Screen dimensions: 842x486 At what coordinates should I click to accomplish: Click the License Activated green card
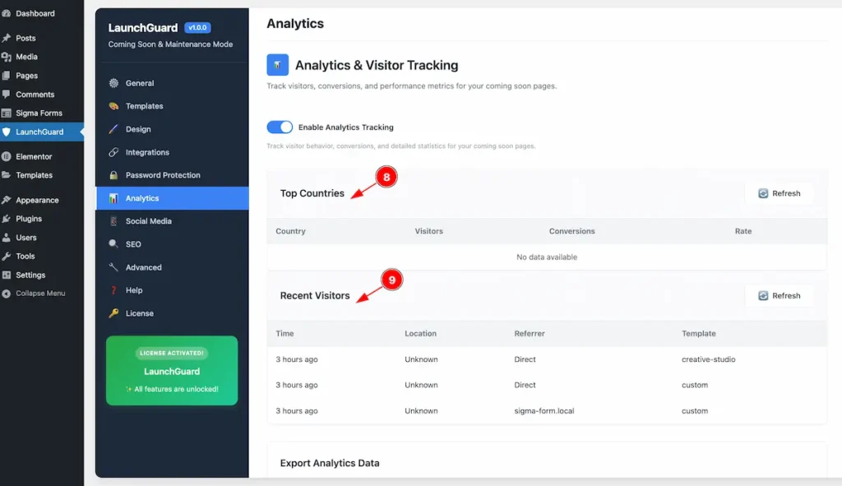[x=172, y=371]
